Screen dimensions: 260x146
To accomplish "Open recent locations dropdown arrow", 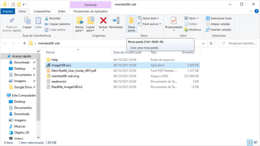I will click(19, 43).
